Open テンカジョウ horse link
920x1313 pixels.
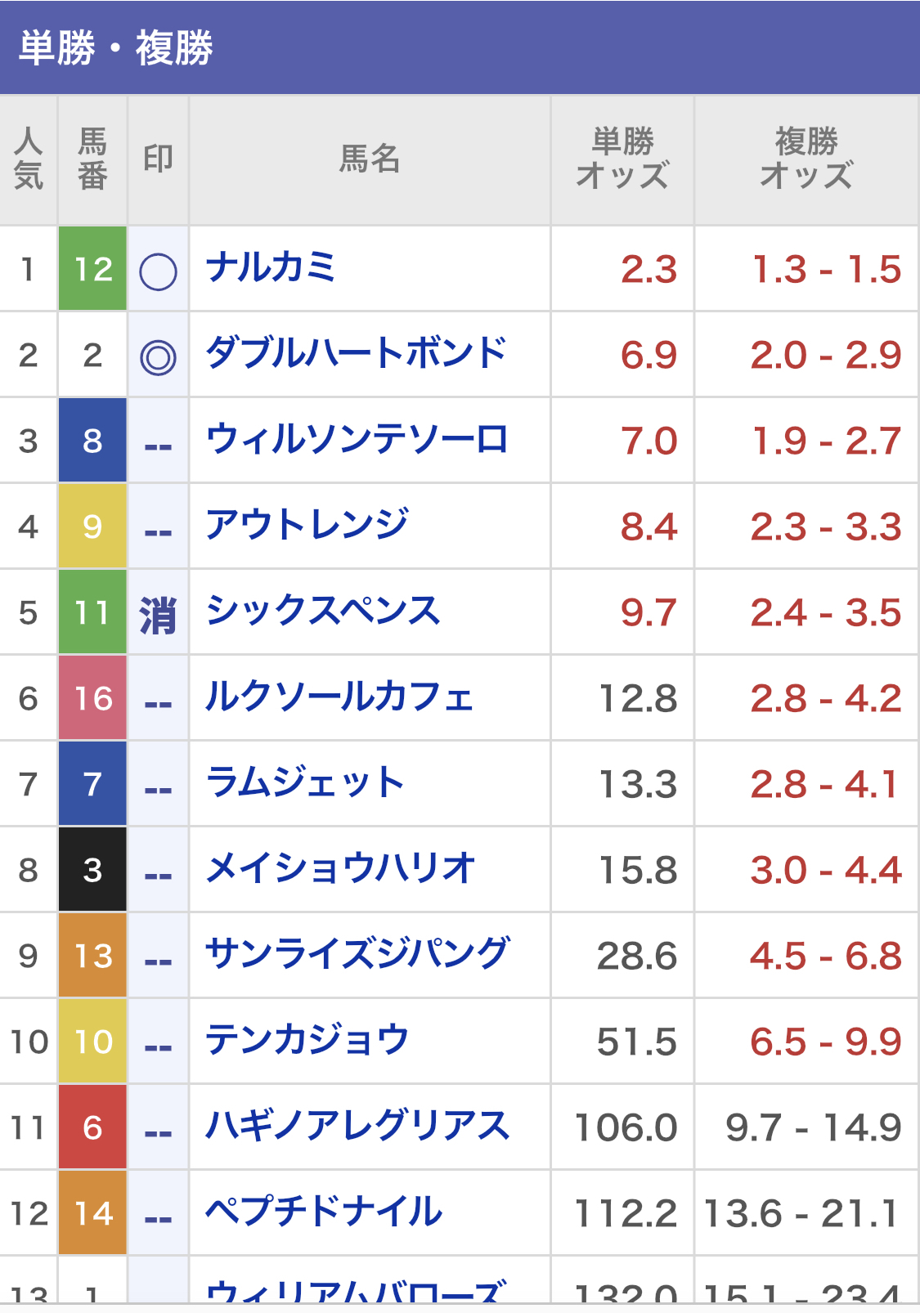tap(307, 1041)
